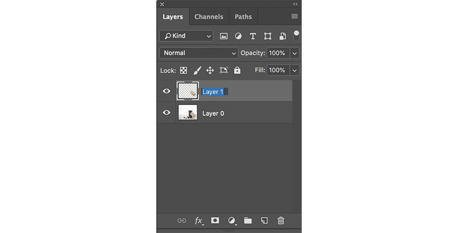Click the adjustment layer filter icon
This screenshot has width=458, height=233.
pos(238,36)
